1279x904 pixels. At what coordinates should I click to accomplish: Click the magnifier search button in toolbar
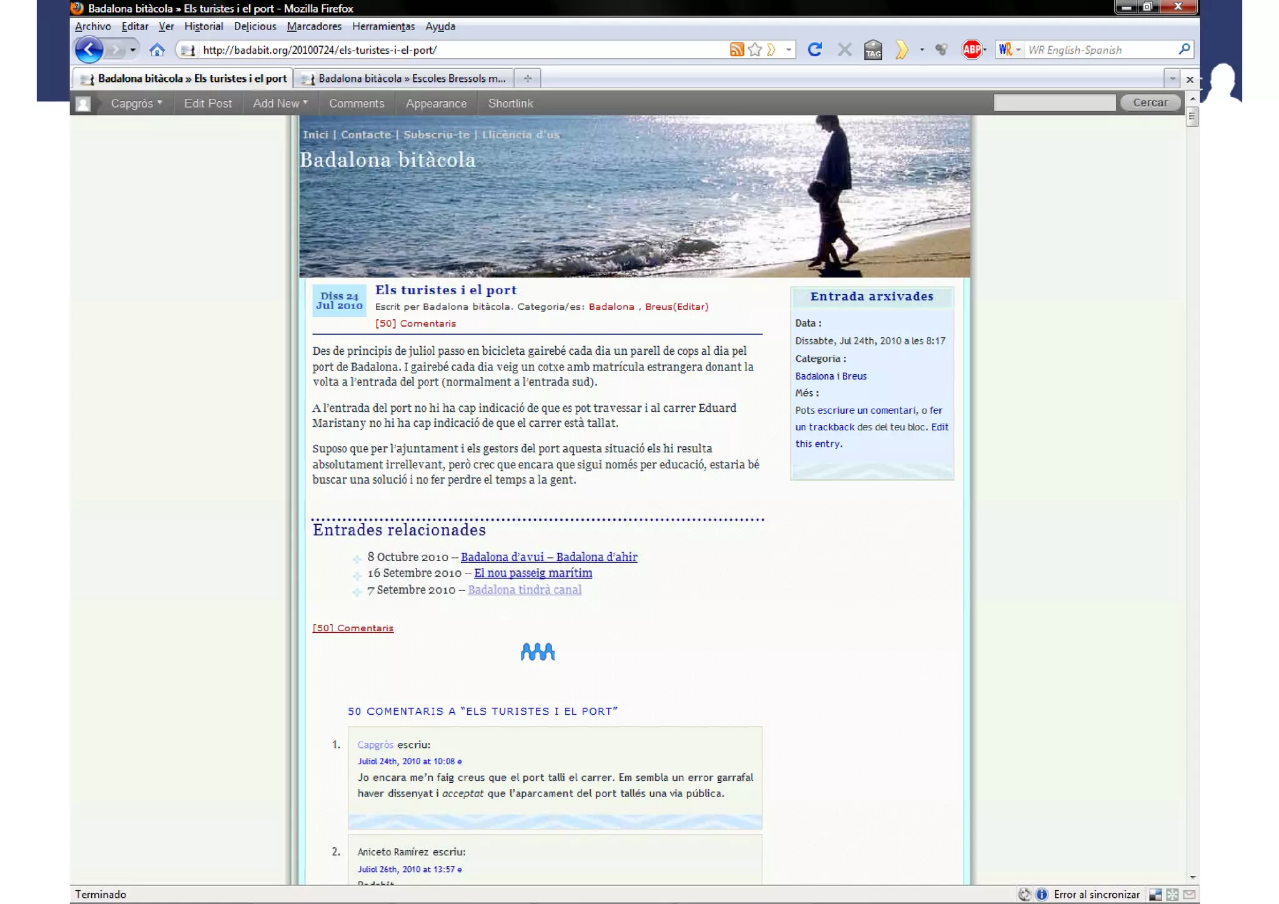click(x=1184, y=49)
